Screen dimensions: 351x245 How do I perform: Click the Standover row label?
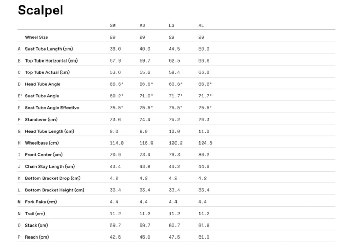tap(41, 120)
